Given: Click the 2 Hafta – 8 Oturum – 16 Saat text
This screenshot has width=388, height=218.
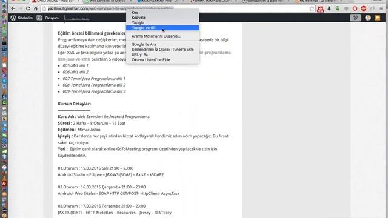Looking at the screenshot, I should point(99,123).
